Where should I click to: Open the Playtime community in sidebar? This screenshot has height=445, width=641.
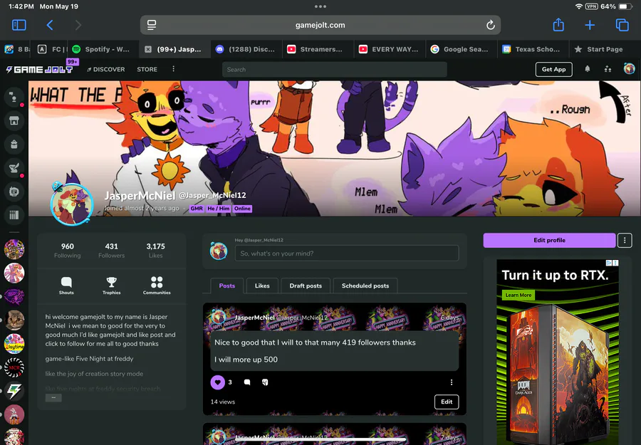14,344
